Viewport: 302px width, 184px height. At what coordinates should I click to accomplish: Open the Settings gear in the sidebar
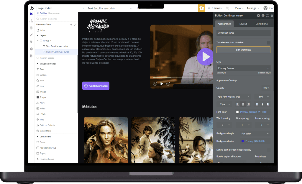click(x=31, y=49)
